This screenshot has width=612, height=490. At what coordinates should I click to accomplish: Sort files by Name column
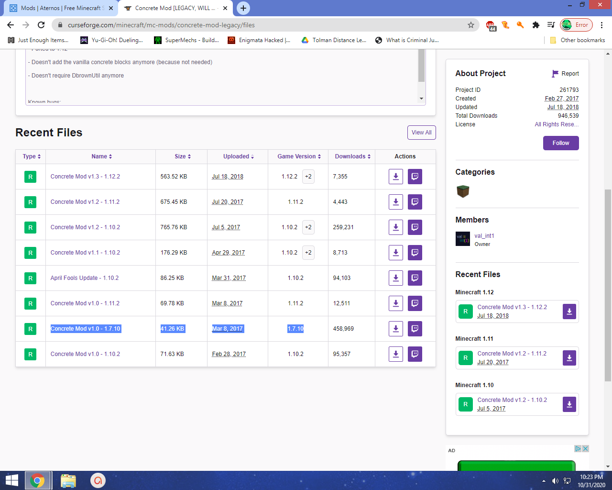[x=102, y=156]
